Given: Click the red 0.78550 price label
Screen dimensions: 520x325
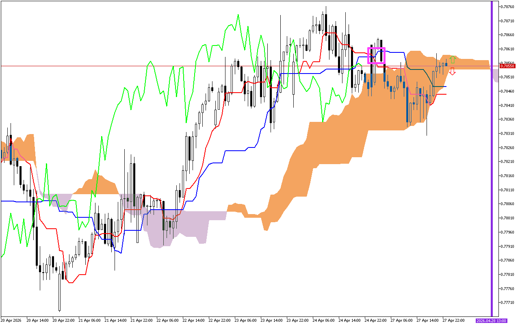Looking at the screenshot, I should [x=507, y=66].
